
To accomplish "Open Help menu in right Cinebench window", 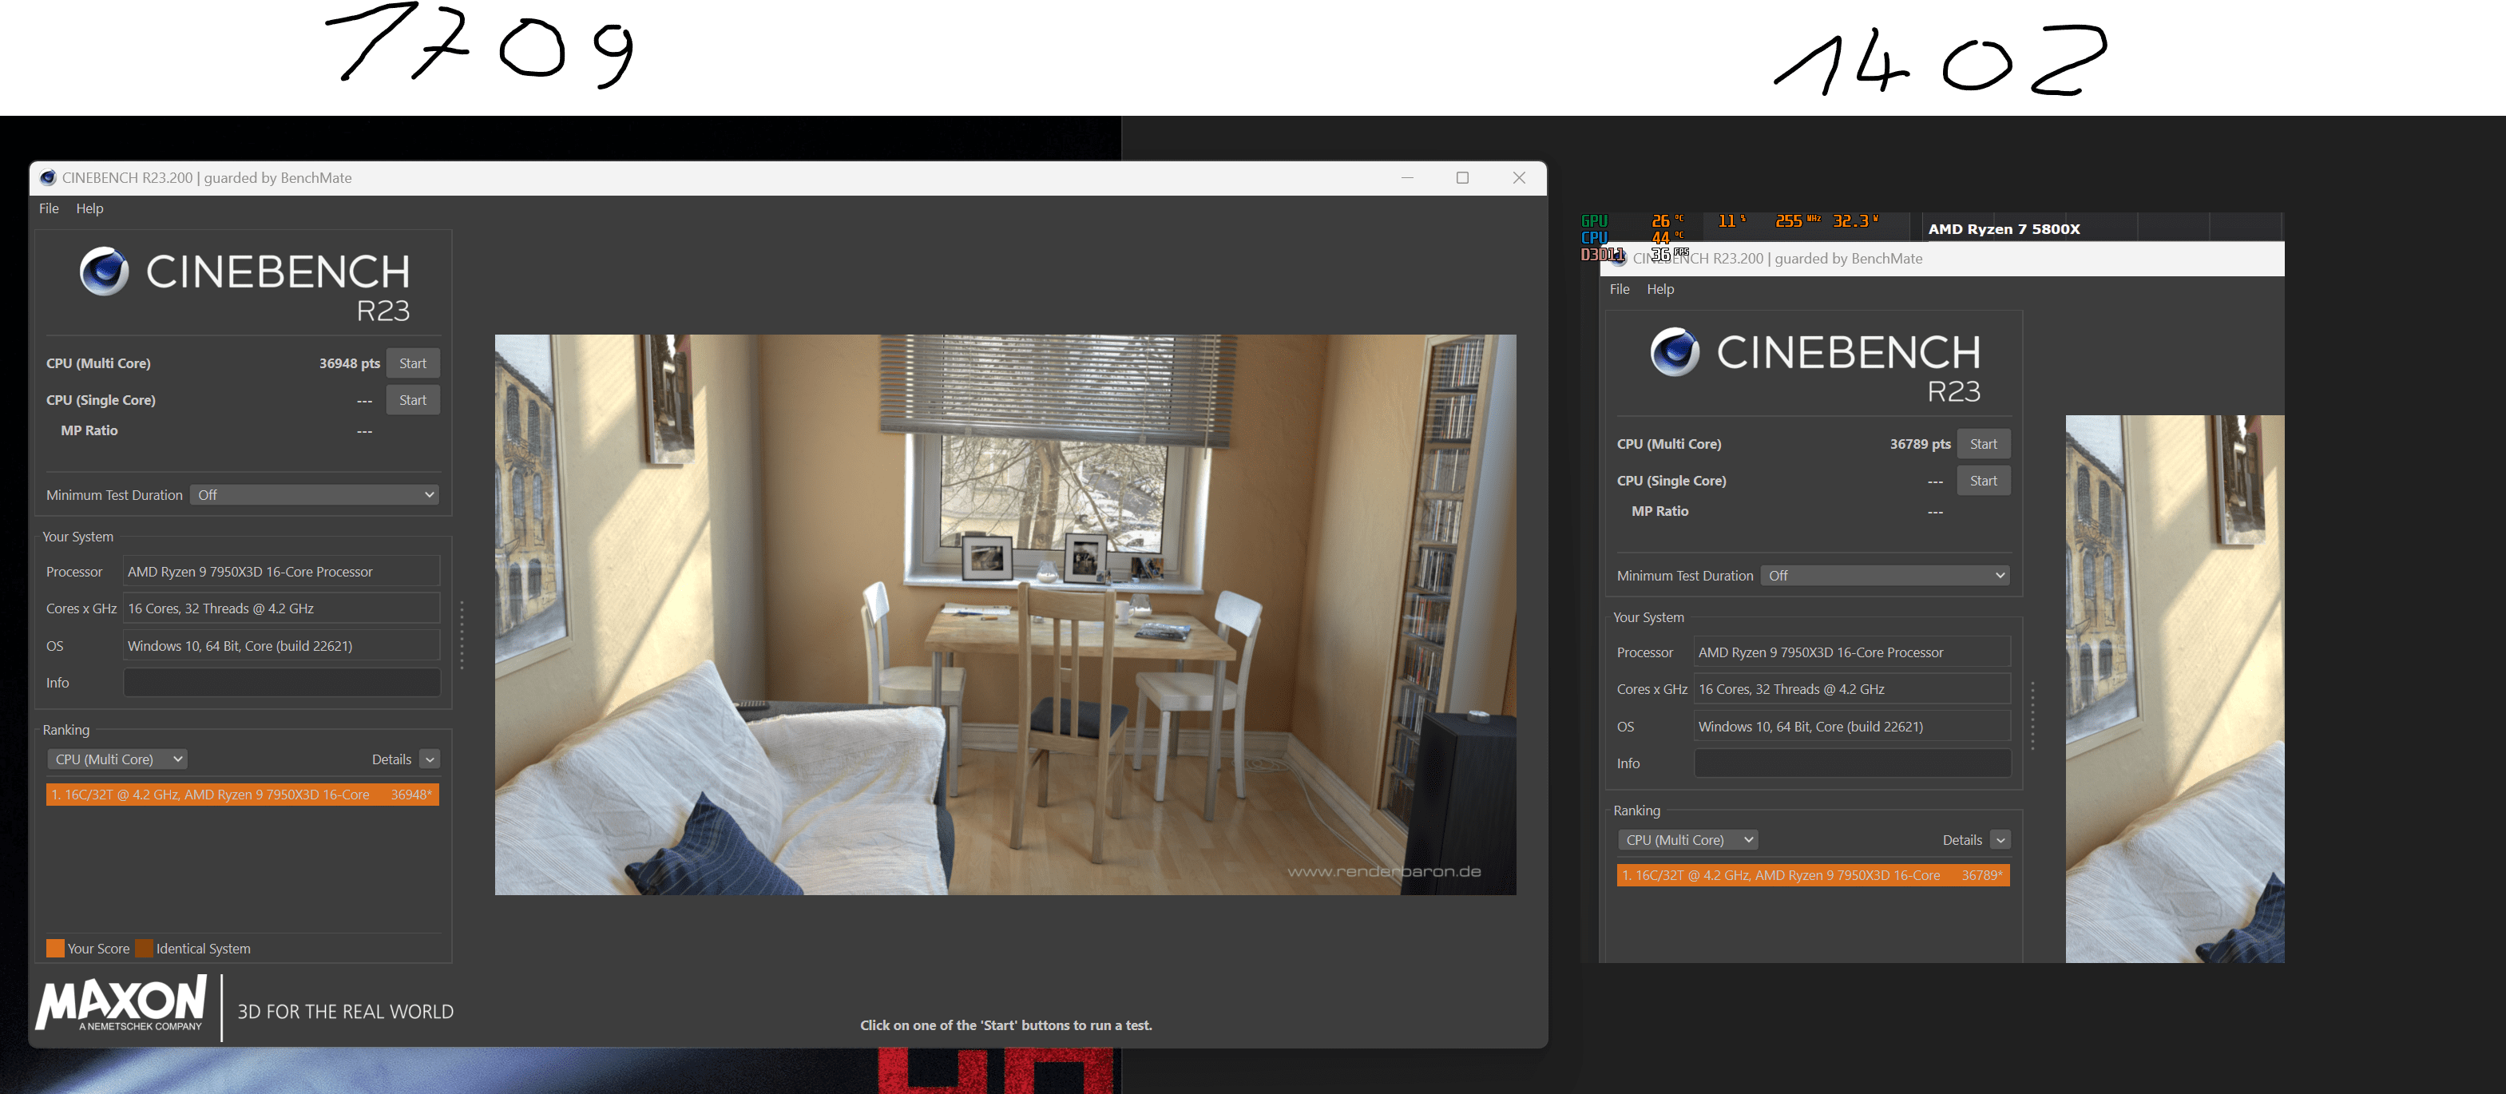I will pos(1659,290).
